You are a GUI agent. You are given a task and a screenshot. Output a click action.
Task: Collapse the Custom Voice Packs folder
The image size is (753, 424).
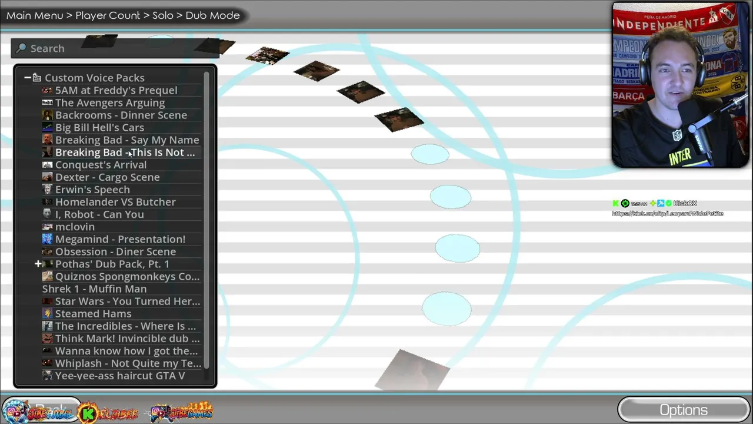pos(27,78)
